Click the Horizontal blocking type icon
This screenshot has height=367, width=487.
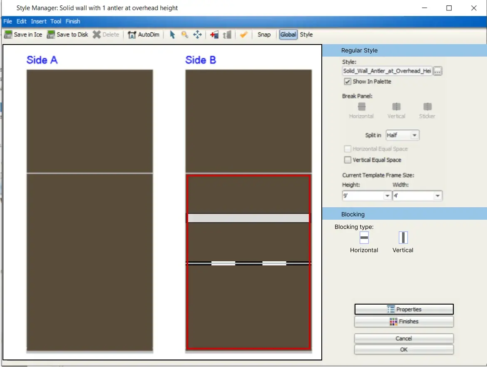click(x=364, y=238)
